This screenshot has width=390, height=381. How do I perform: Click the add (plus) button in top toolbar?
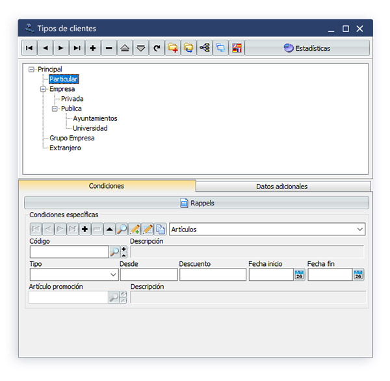tap(93, 48)
